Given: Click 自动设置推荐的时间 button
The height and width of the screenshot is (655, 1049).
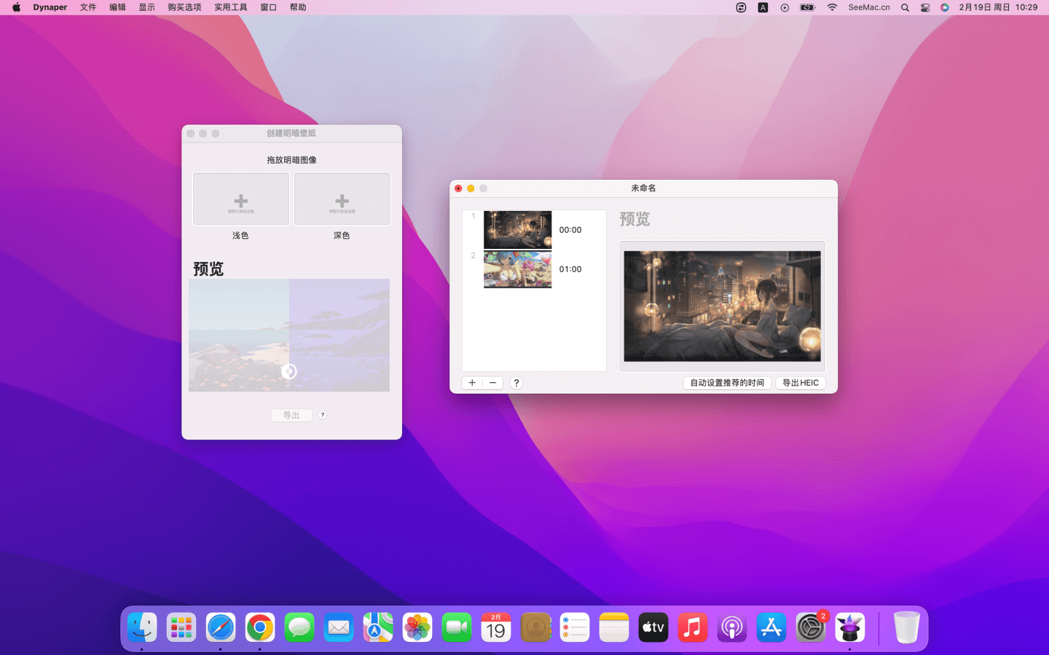Looking at the screenshot, I should 726,383.
